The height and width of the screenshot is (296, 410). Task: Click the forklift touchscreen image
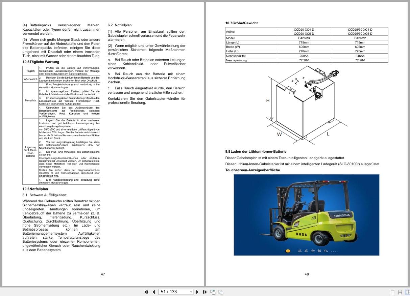tap(306, 215)
